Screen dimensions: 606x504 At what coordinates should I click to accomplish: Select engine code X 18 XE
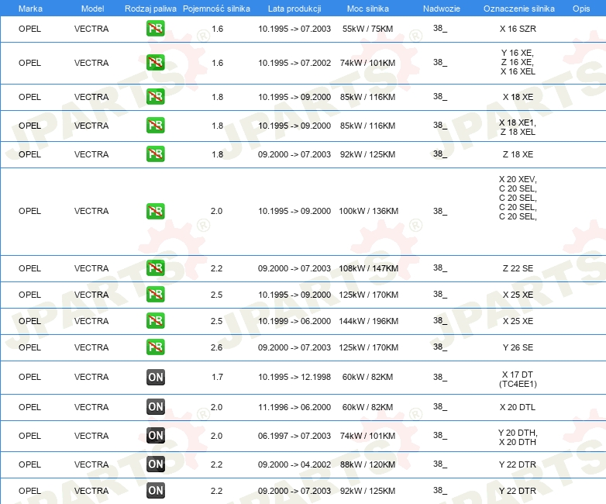click(518, 97)
